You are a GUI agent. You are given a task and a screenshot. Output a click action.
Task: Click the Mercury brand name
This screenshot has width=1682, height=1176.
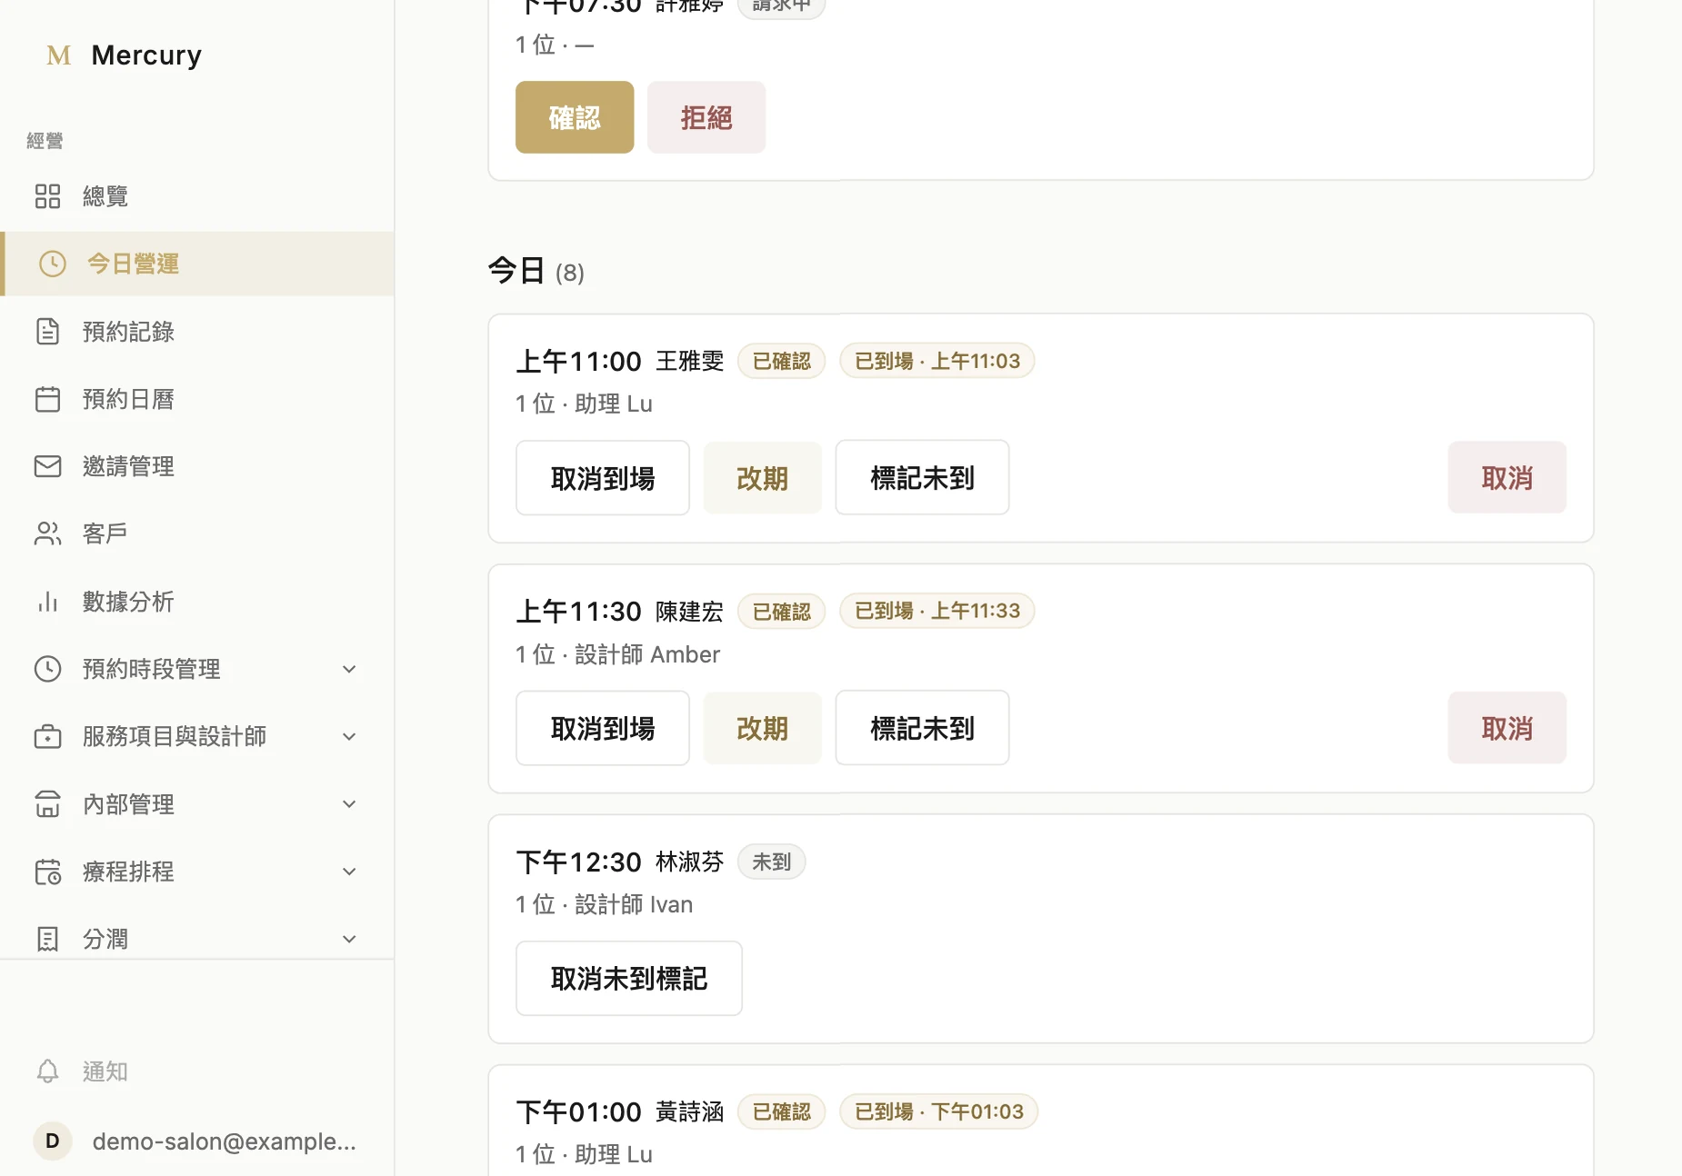coord(146,55)
